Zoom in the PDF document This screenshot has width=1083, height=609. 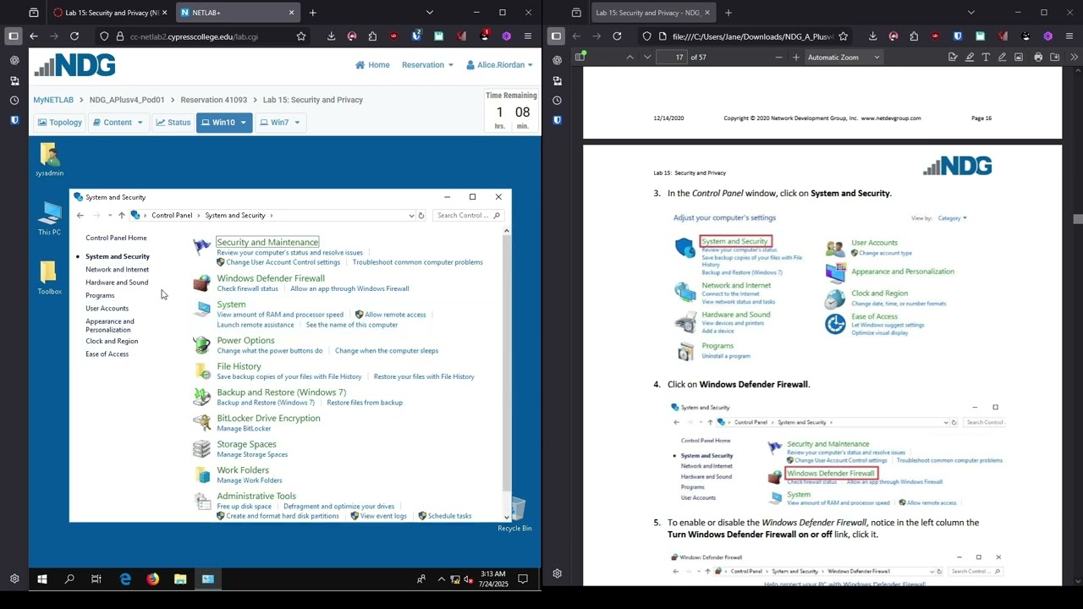click(x=796, y=58)
